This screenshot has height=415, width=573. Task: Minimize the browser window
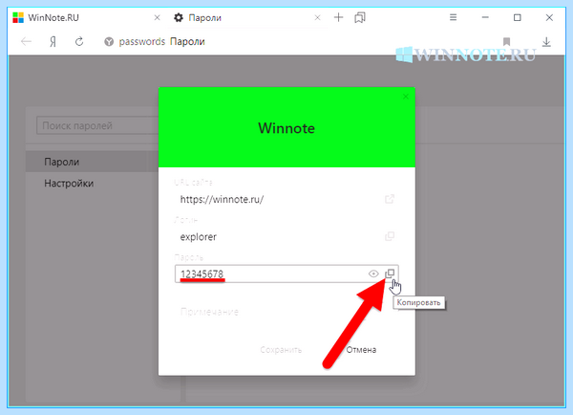click(x=485, y=17)
